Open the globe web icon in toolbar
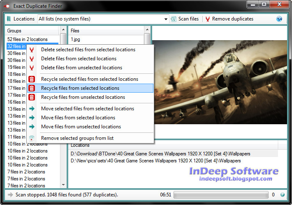292x205 pixels. pyautogui.click(x=279, y=19)
